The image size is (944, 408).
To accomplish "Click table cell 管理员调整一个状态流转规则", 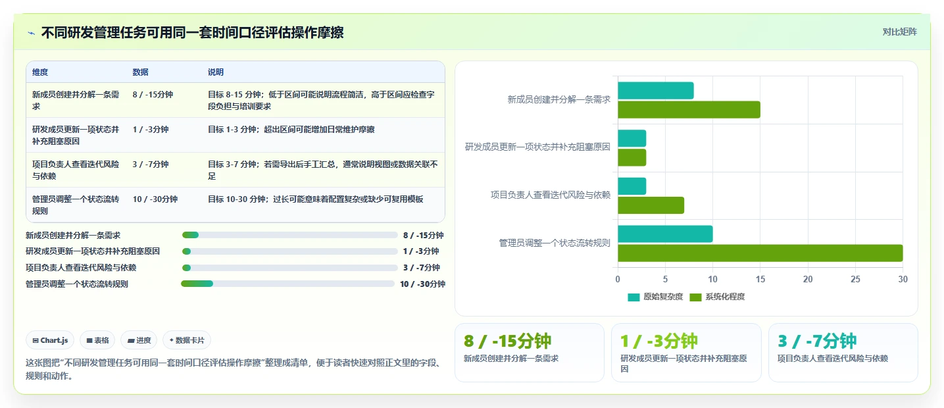I will [76, 205].
